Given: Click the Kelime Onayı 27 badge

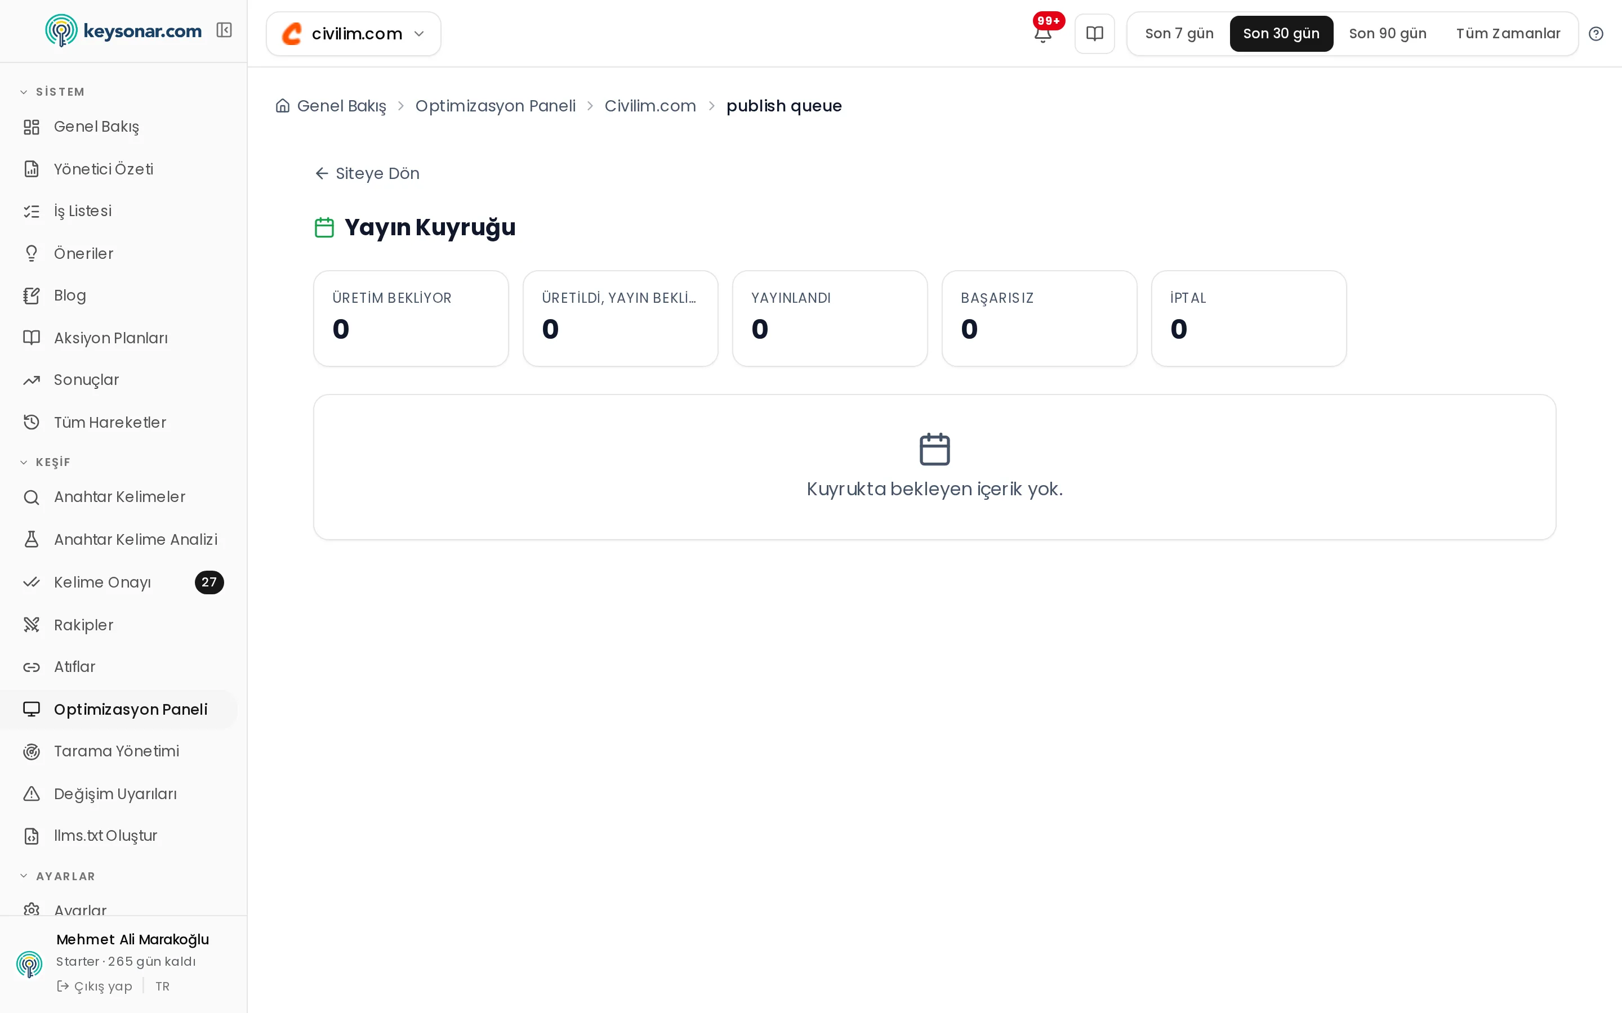Looking at the screenshot, I should click(209, 582).
